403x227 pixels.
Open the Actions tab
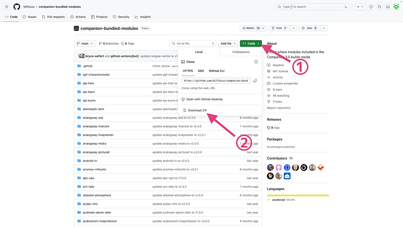[x=78, y=17]
